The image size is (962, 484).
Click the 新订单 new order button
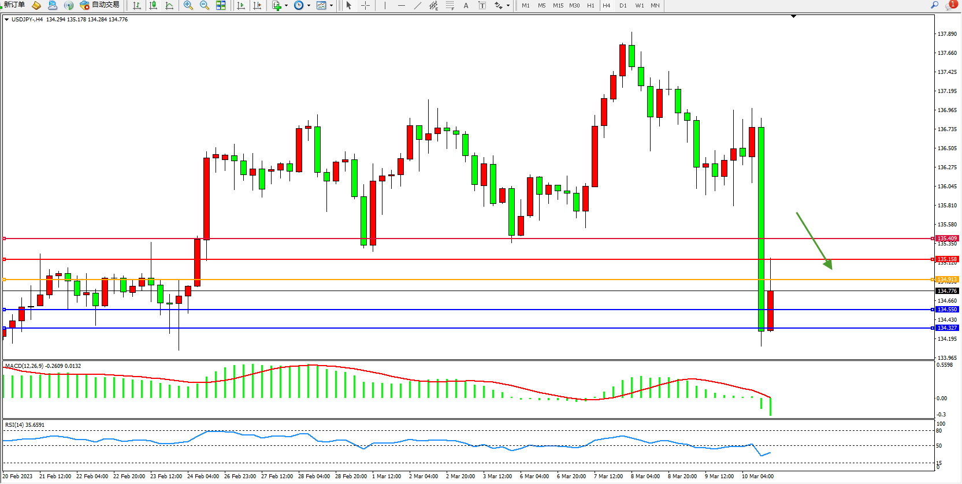14,5
